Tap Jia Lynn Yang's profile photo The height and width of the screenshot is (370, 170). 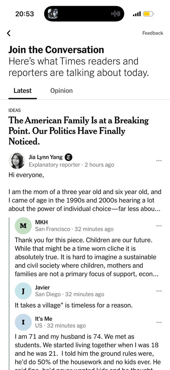(x=17, y=161)
